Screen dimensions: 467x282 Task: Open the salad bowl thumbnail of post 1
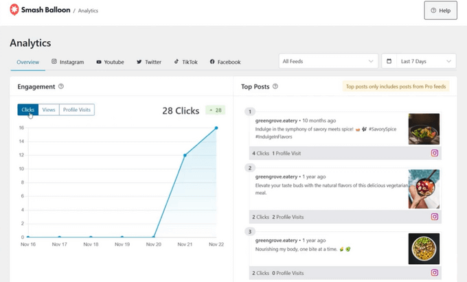[x=424, y=129]
